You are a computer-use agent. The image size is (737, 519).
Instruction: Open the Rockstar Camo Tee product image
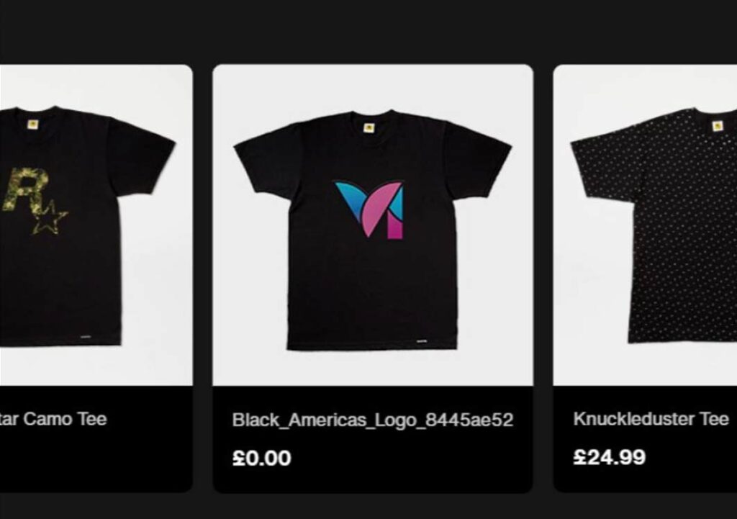(96, 225)
